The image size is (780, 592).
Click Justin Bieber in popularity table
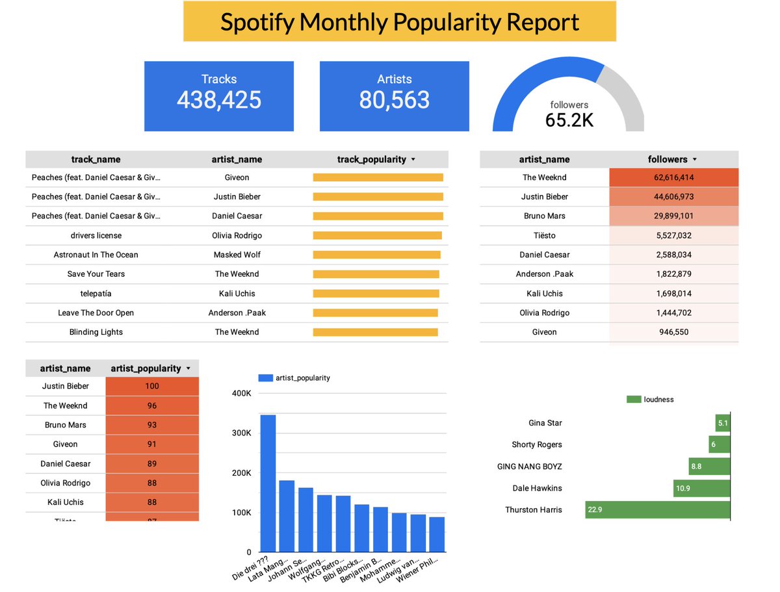(65, 386)
